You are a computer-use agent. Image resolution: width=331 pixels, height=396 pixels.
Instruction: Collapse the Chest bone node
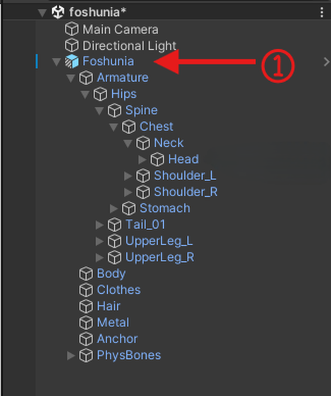coord(114,127)
